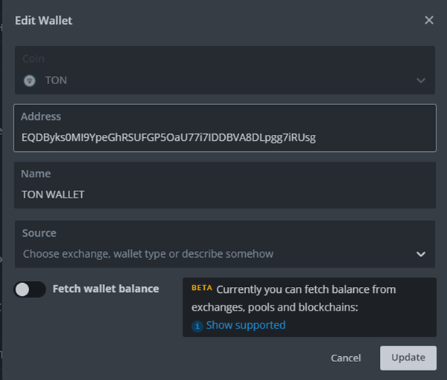Open the Show supported link
The image size is (447, 380).
pyautogui.click(x=245, y=325)
